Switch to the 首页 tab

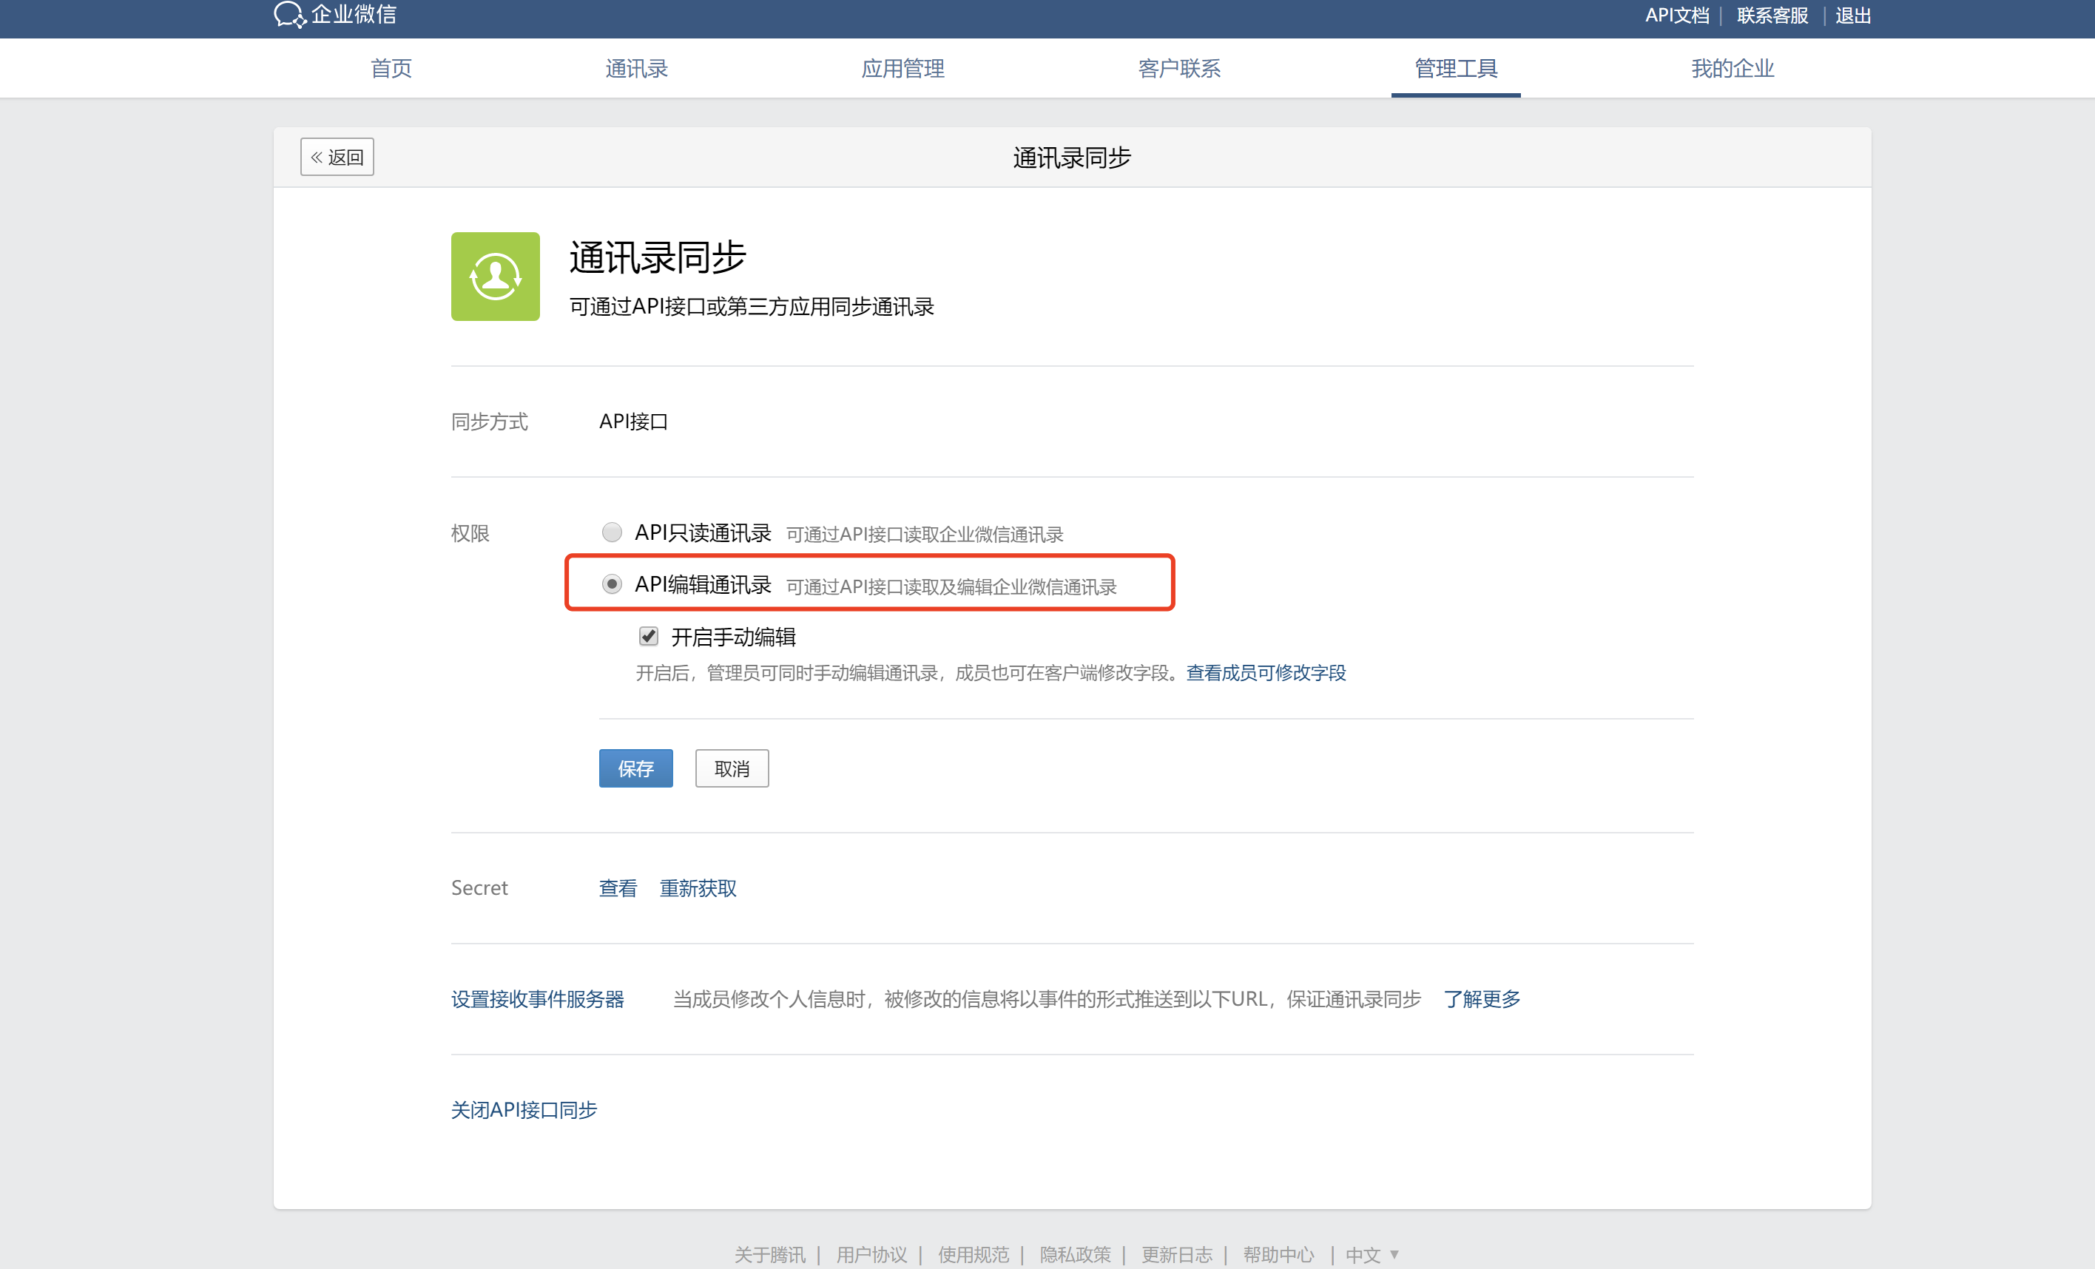(x=391, y=68)
